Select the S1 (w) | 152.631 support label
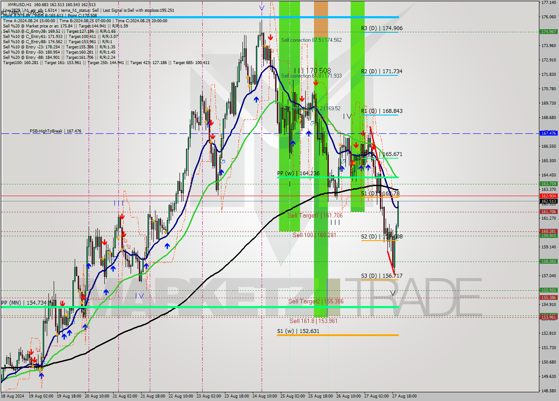Screen dimensions: 559x401 298,331
